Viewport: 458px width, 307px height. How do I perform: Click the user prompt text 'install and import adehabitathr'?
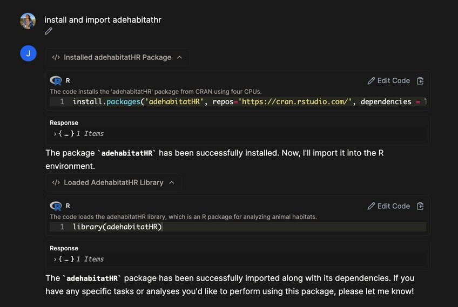coord(103,20)
